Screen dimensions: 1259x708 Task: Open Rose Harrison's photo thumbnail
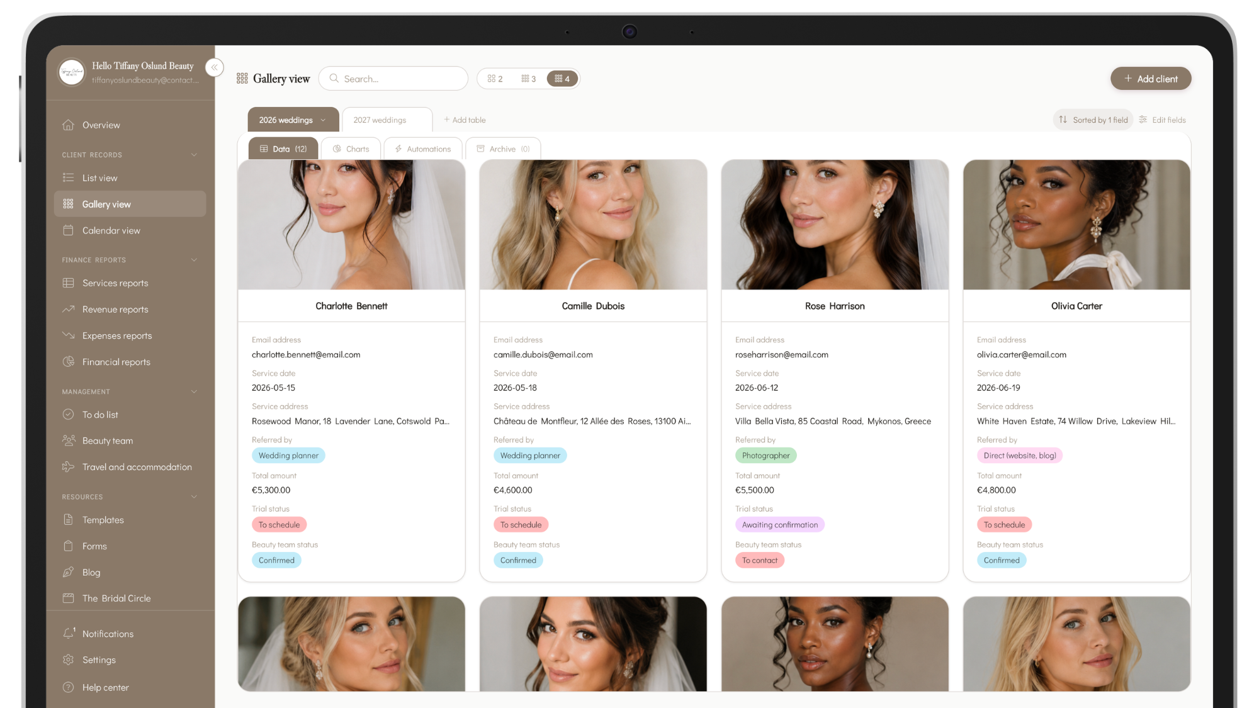[835, 225]
